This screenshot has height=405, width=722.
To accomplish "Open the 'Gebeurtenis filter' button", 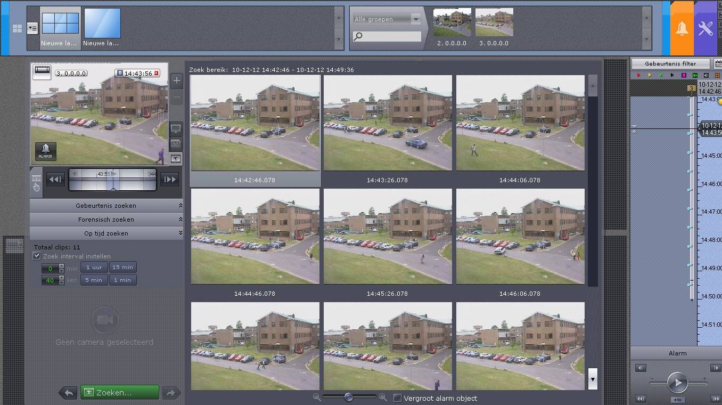I will click(670, 63).
